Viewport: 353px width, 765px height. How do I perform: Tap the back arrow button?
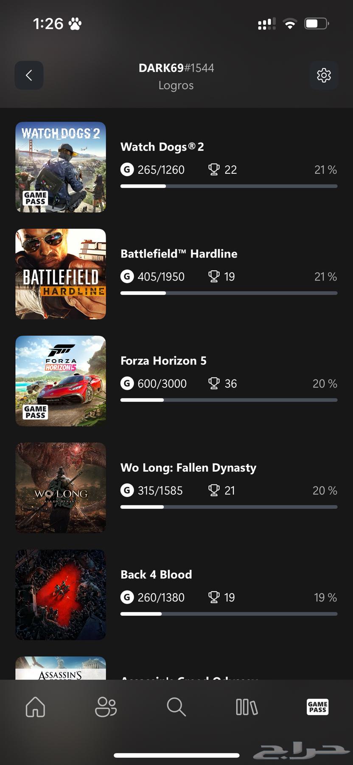coord(29,75)
